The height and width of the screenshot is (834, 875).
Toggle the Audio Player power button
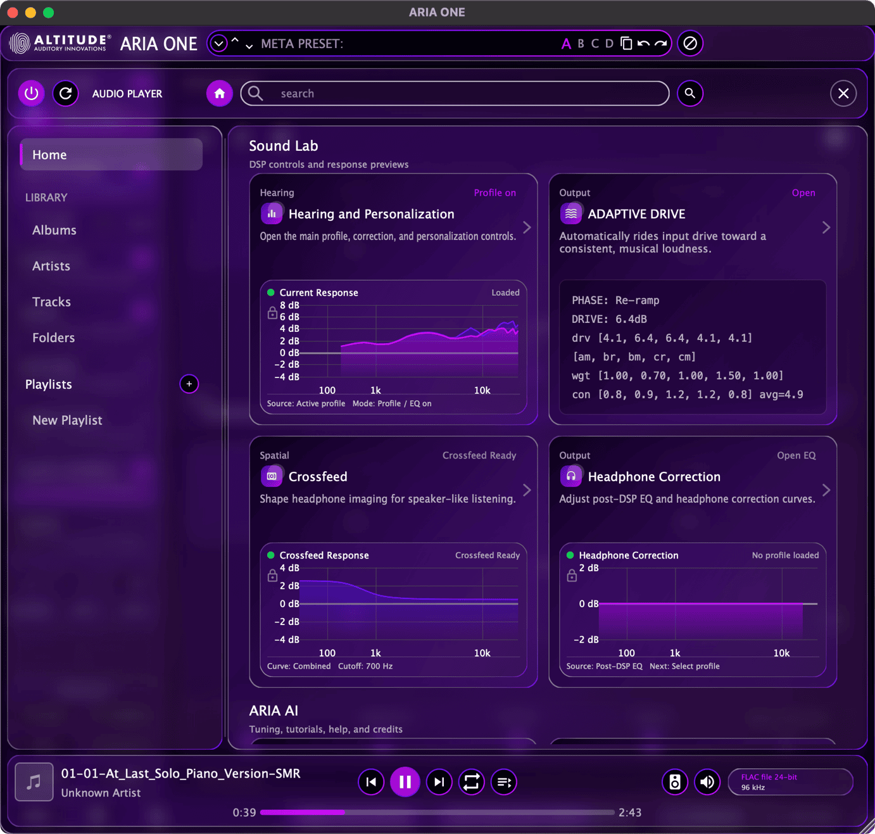coord(31,94)
